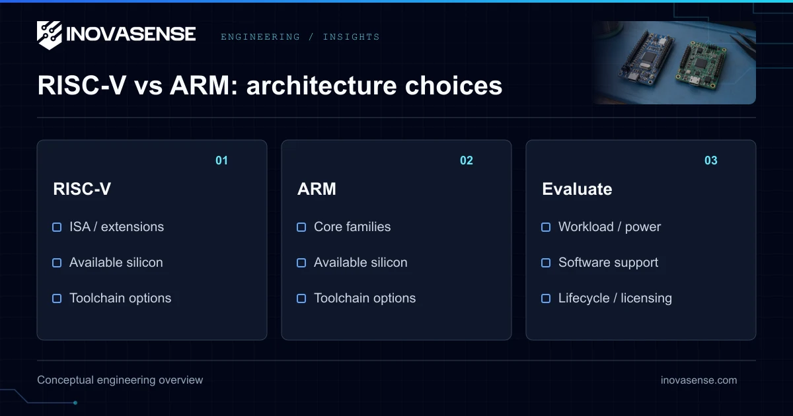
Task: Click the Lifecycle / licensing text
Action: 615,298
